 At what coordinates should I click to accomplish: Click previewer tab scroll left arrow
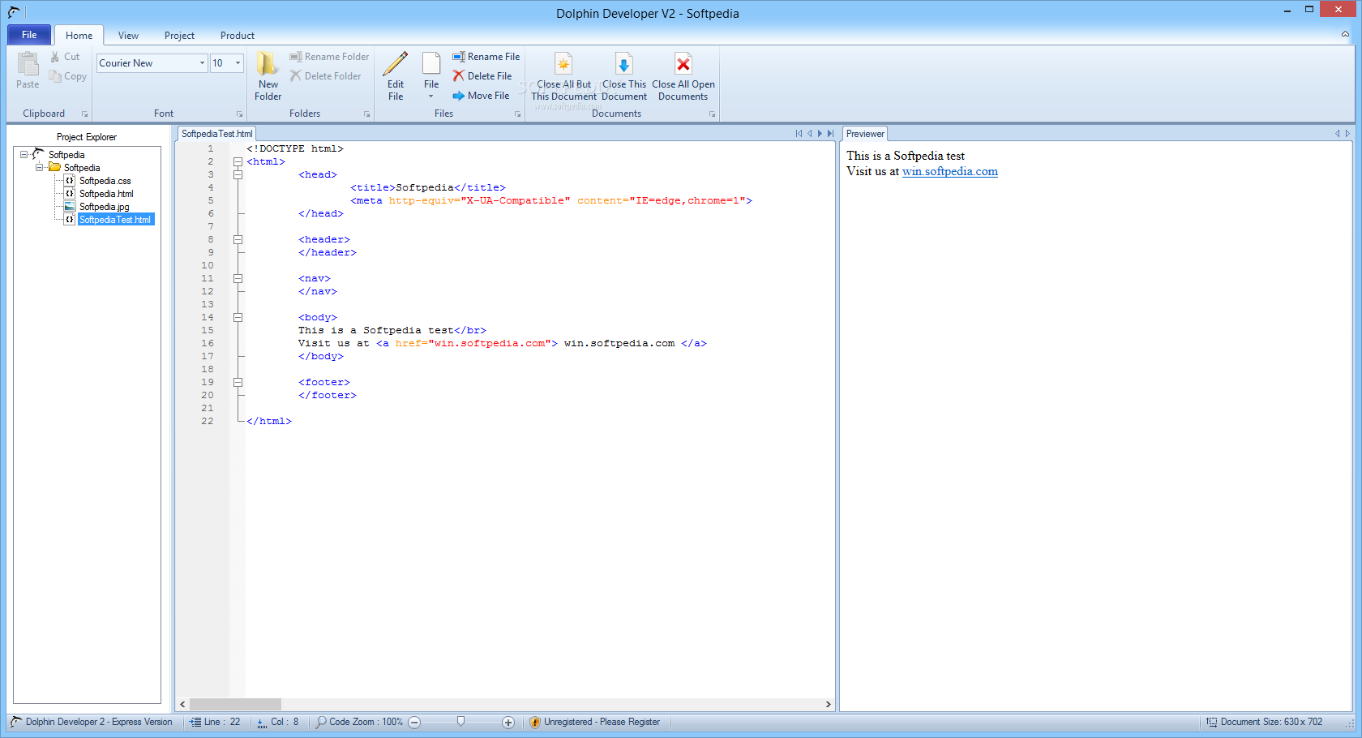[1338, 134]
